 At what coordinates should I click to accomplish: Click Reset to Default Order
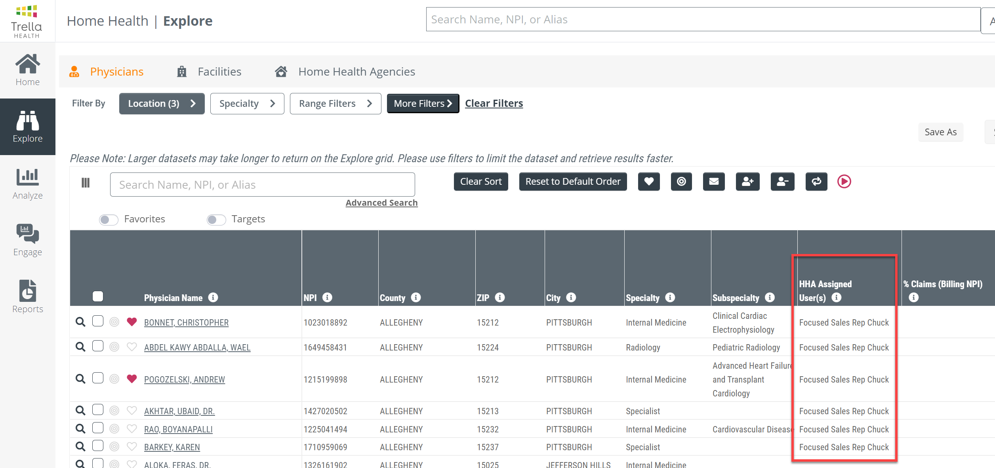point(573,182)
